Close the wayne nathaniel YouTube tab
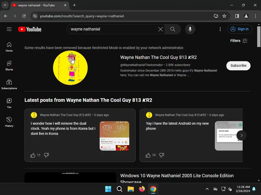This screenshot has width=261, height=195. pyautogui.click(x=65, y=5)
